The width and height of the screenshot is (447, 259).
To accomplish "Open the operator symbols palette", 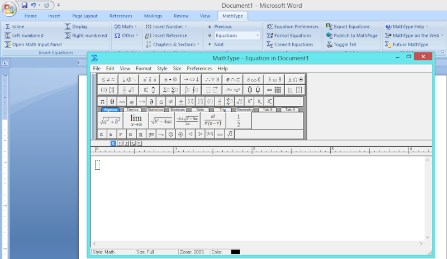I will [x=170, y=79].
